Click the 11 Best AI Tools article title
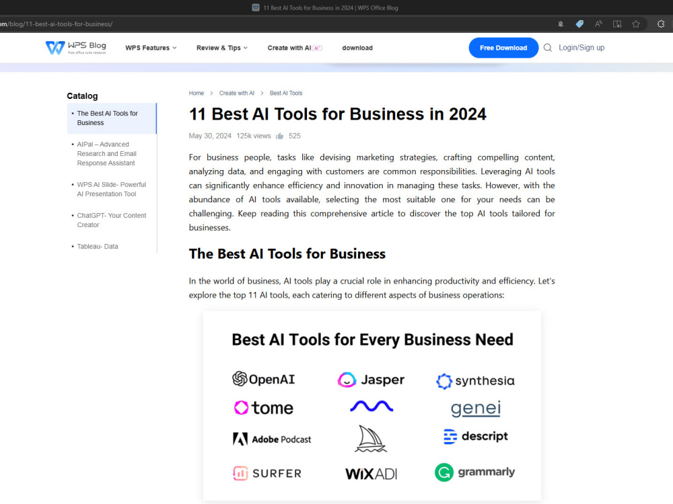The image size is (673, 504). tap(337, 114)
